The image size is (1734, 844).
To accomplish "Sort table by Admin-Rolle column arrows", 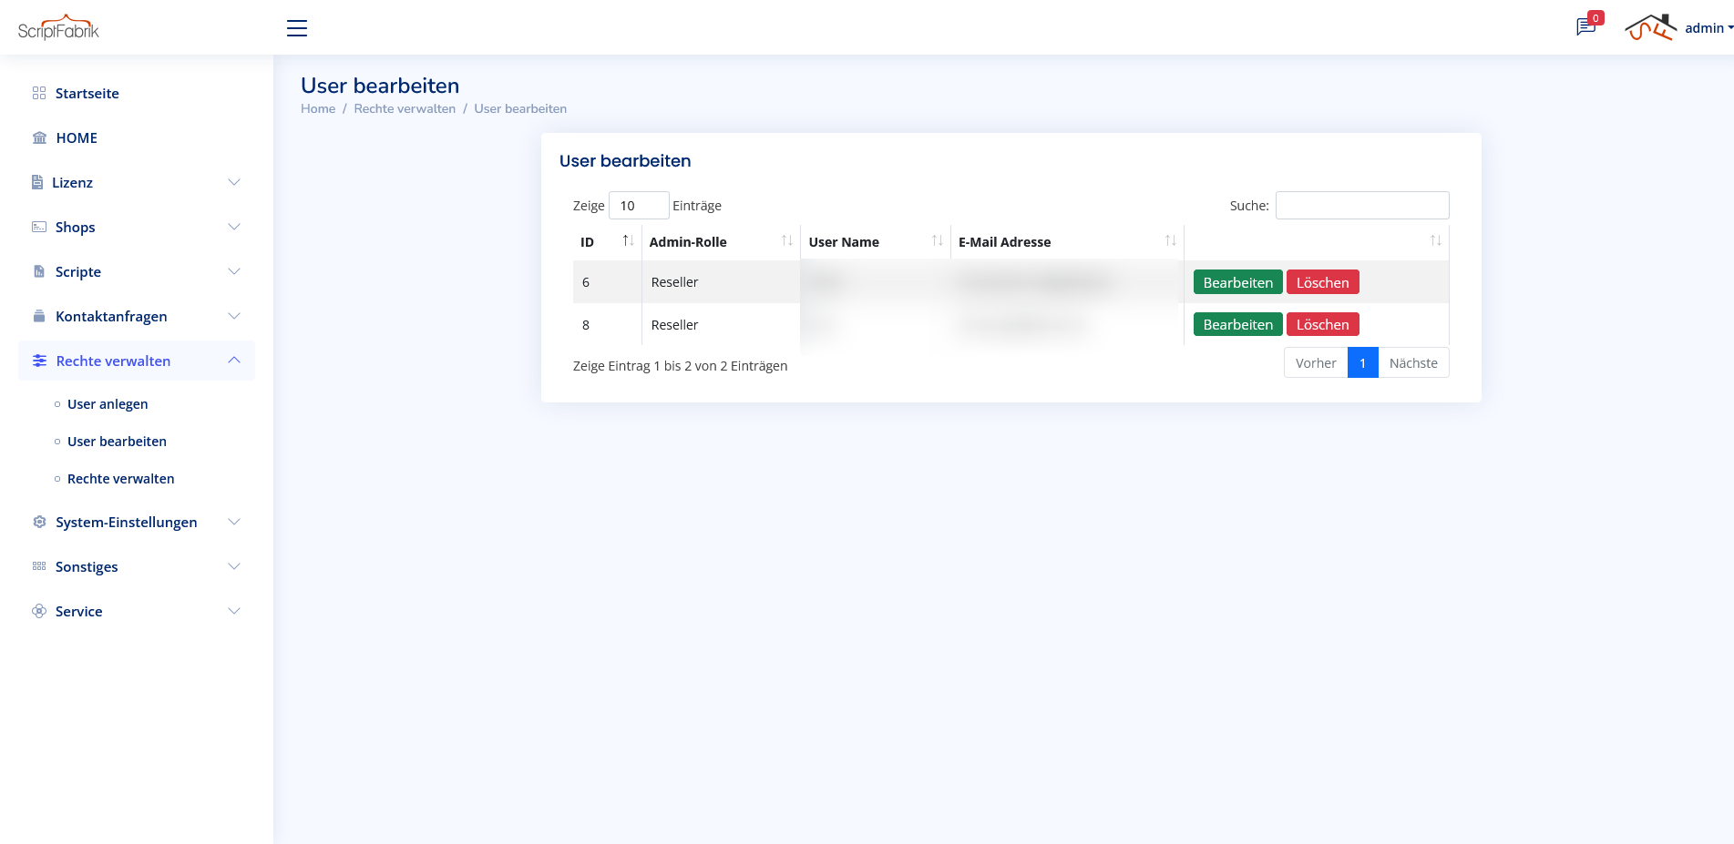I will (x=787, y=240).
